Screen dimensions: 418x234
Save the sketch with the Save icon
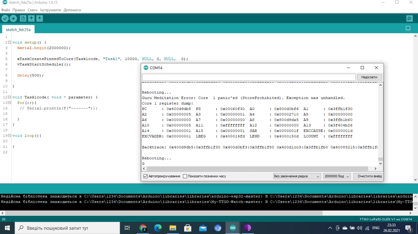pyautogui.click(x=40, y=19)
